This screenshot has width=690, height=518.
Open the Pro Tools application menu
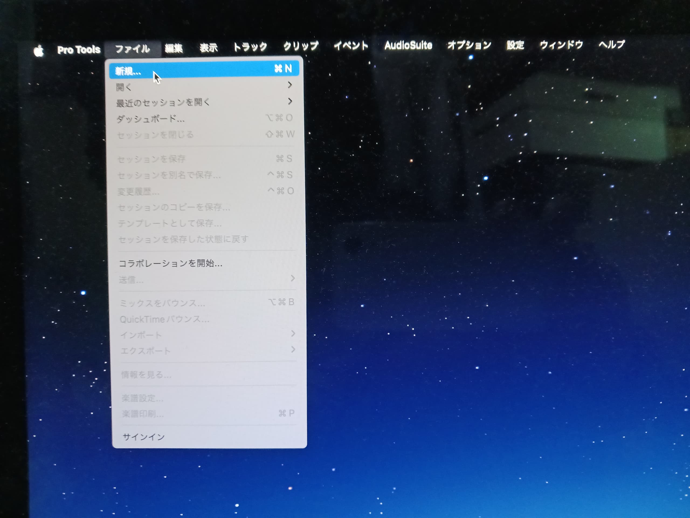(79, 50)
